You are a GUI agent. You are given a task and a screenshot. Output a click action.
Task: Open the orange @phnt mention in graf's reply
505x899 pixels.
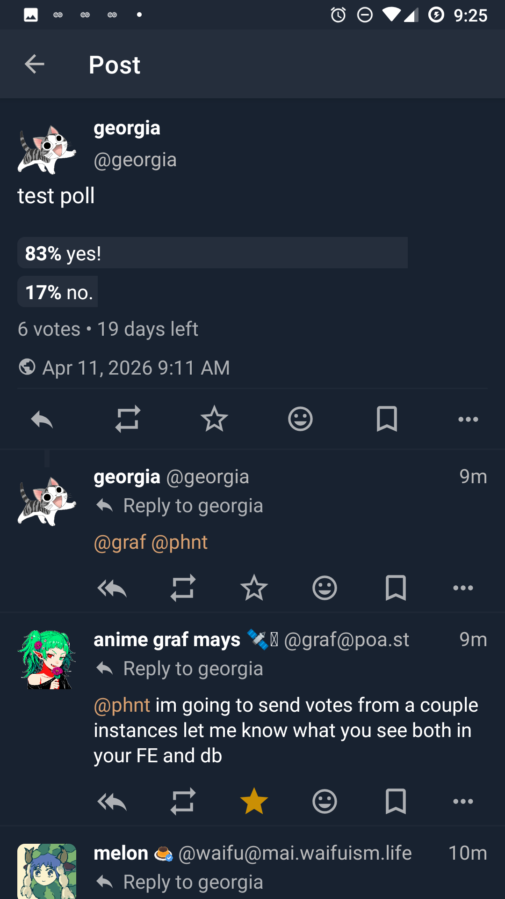[122, 705]
